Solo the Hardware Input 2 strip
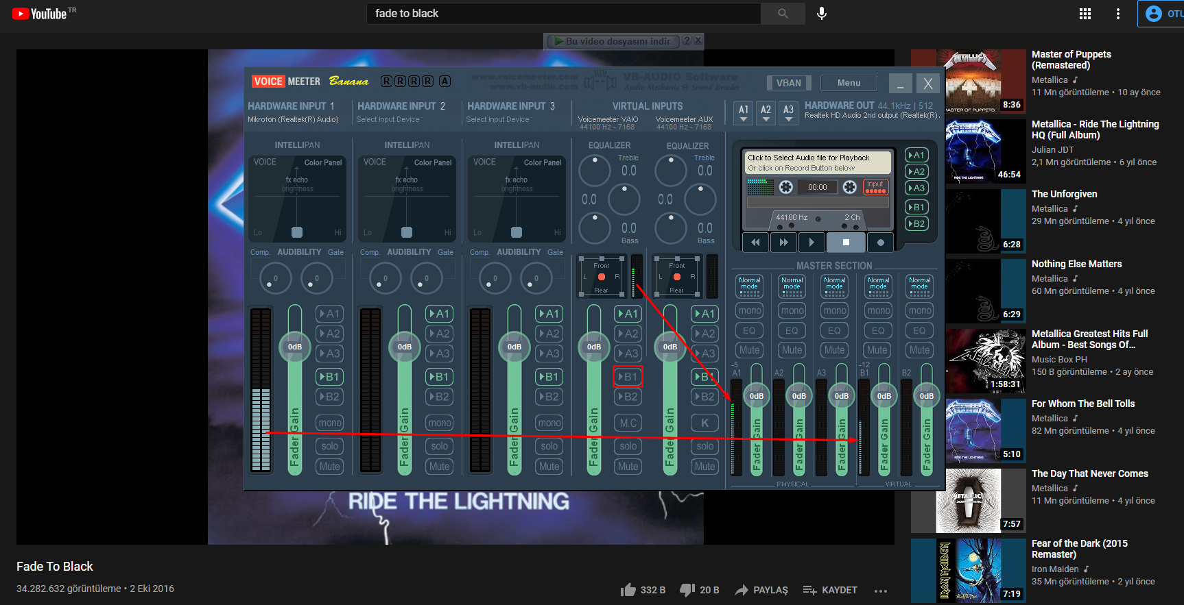The width and height of the screenshot is (1184, 605). click(x=440, y=446)
